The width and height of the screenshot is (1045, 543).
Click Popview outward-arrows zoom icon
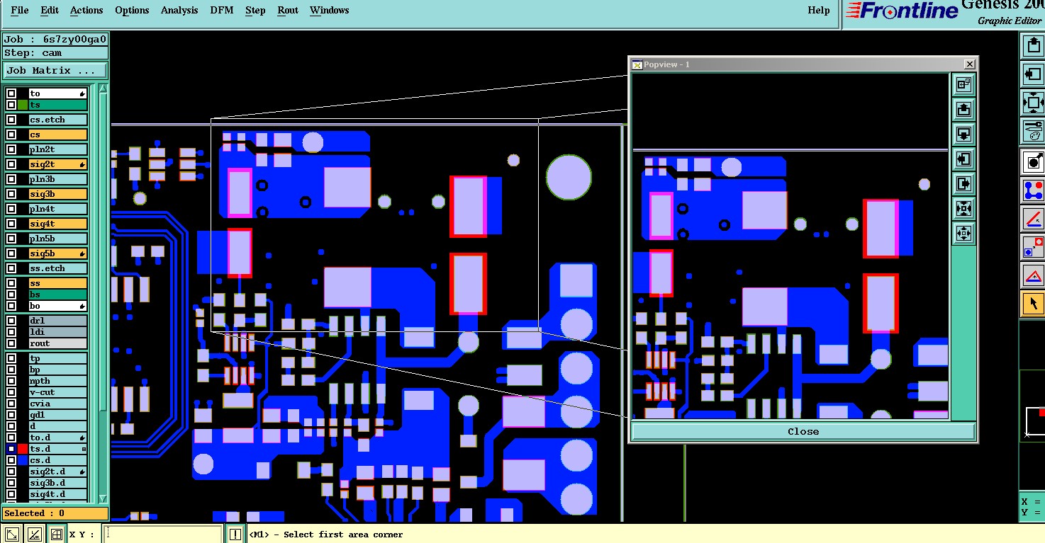coord(963,233)
